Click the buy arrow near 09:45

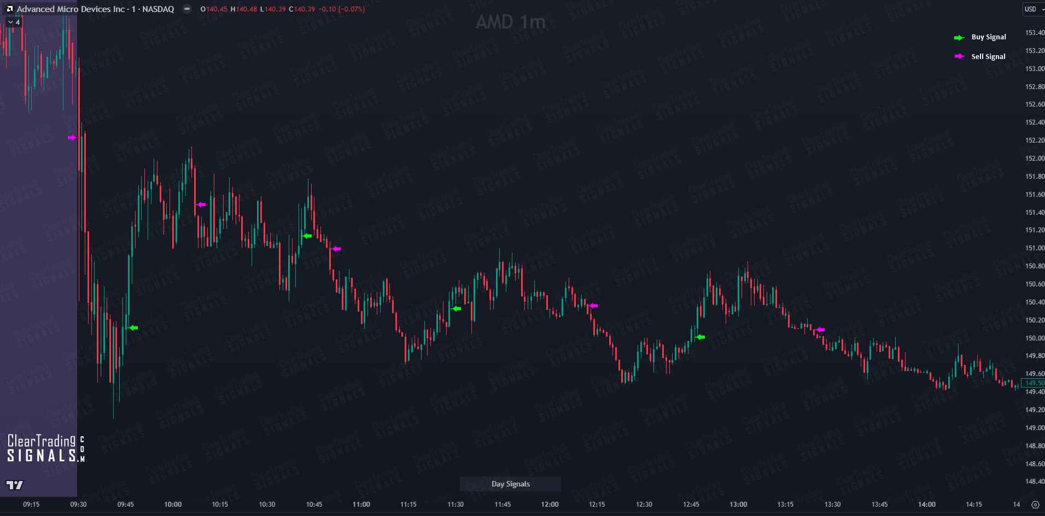133,328
